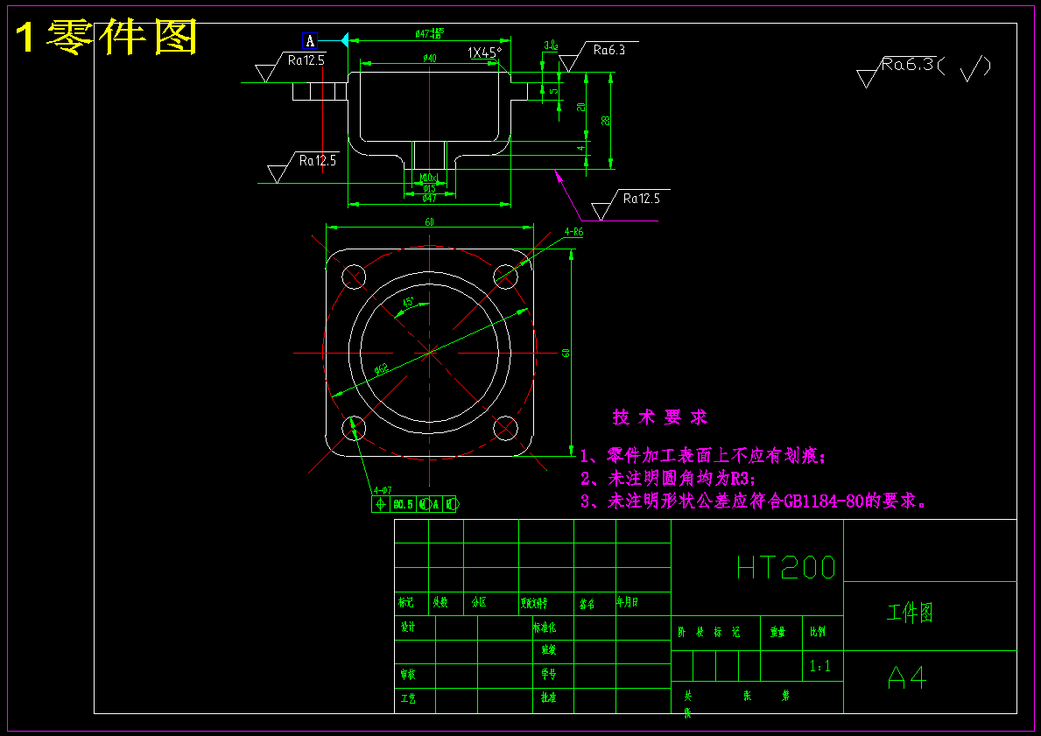Select the "签名" cell
The image size is (1041, 736).
coord(587,604)
